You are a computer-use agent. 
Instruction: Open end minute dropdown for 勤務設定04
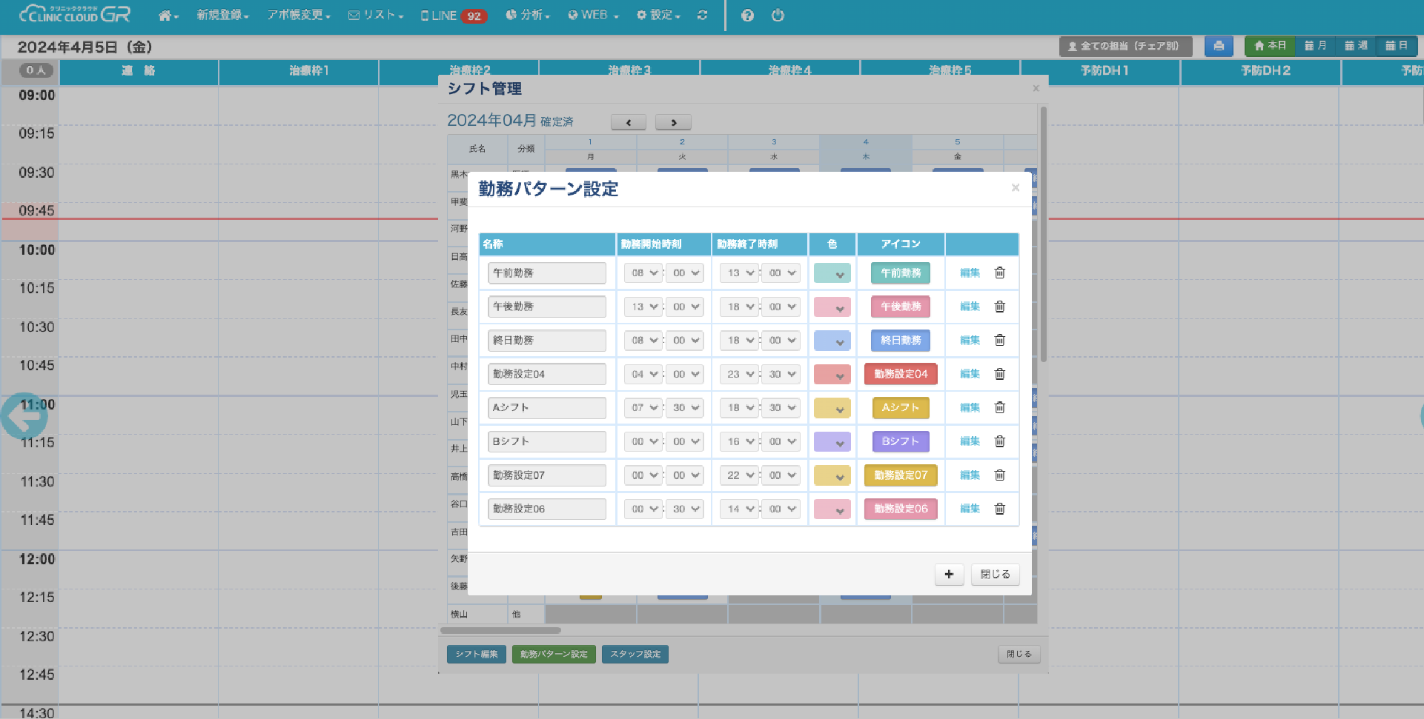(x=781, y=374)
